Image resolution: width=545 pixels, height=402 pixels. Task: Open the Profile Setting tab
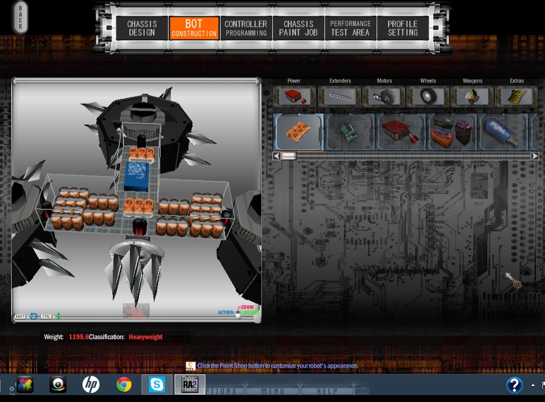(x=402, y=28)
